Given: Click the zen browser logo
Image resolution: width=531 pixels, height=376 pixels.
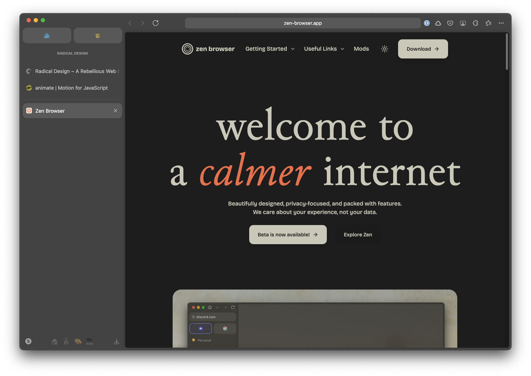Looking at the screenshot, I should [208, 49].
